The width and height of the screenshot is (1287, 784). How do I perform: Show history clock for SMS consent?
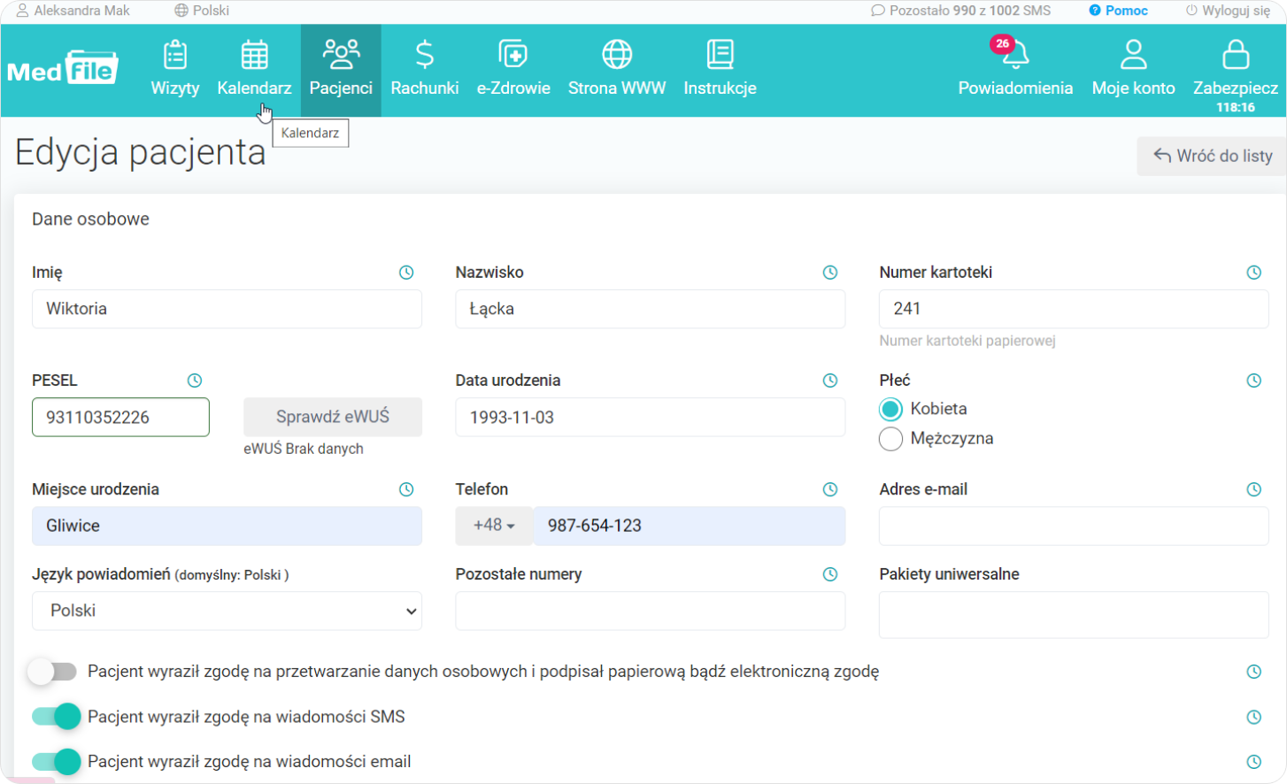[1254, 717]
